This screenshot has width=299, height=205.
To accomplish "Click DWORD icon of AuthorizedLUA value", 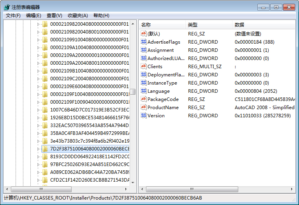I will pos(143,58).
